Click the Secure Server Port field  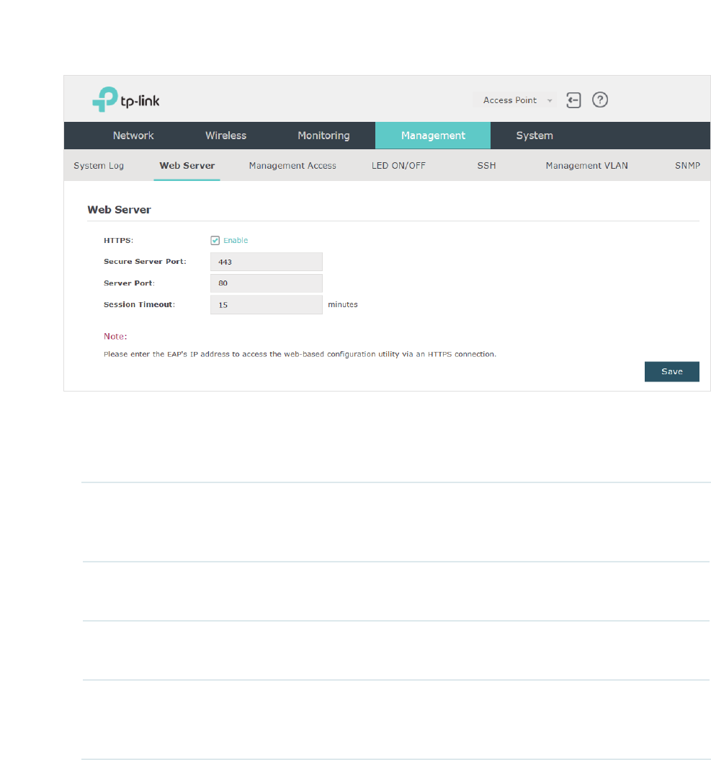pos(267,262)
